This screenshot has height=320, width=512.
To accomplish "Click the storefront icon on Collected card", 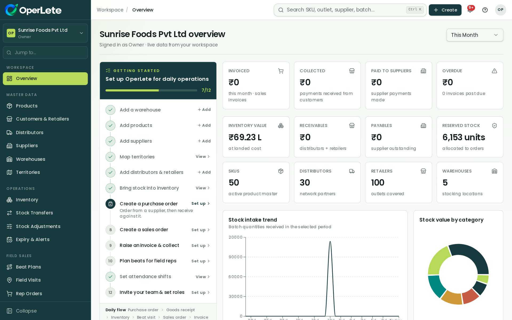I will click(x=352, y=71).
